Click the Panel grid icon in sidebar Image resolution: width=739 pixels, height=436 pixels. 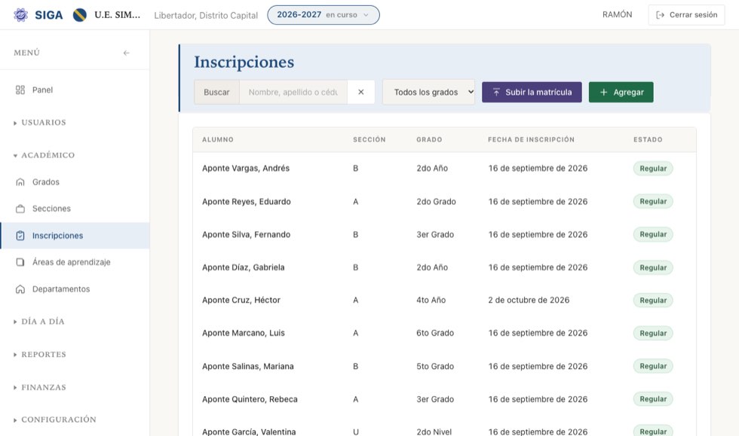20,90
